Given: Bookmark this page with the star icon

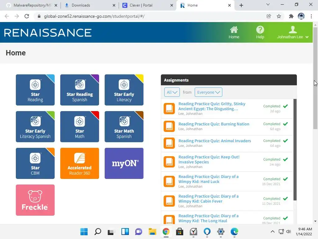Looking at the screenshot, I should point(279,16).
